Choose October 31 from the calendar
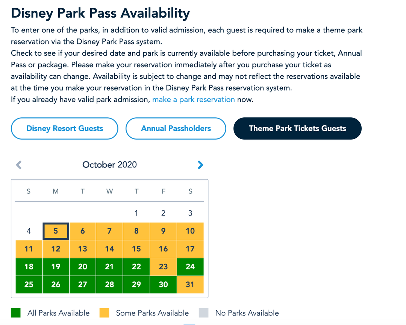Viewport: 406px width, 325px height. pos(190,284)
